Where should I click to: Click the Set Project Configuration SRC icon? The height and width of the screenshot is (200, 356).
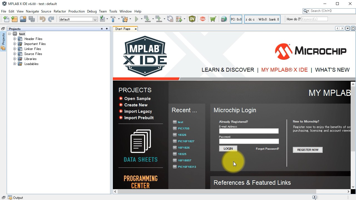click(x=102, y=19)
